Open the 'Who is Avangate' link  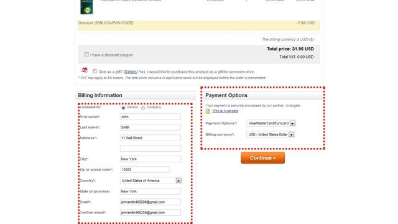[x=225, y=111]
